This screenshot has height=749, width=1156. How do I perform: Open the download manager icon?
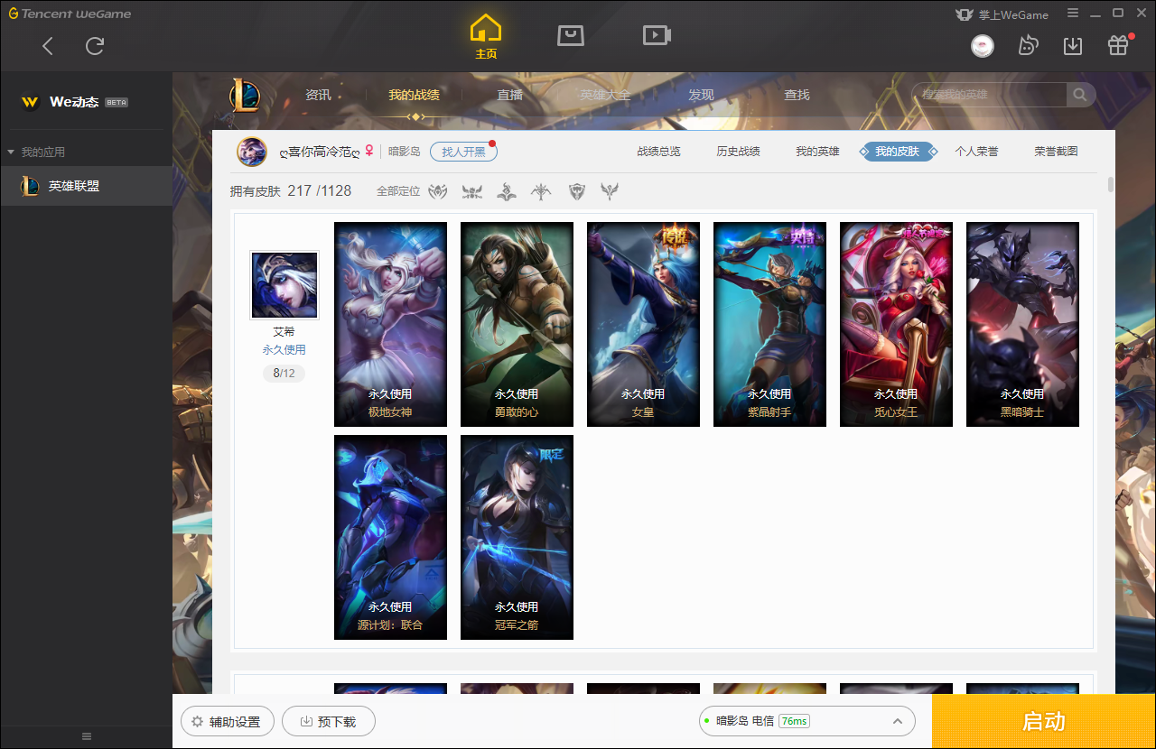[x=1073, y=45]
